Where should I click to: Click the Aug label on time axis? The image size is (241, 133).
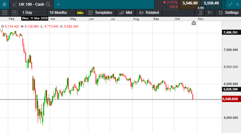pyautogui.click(x=136, y=19)
